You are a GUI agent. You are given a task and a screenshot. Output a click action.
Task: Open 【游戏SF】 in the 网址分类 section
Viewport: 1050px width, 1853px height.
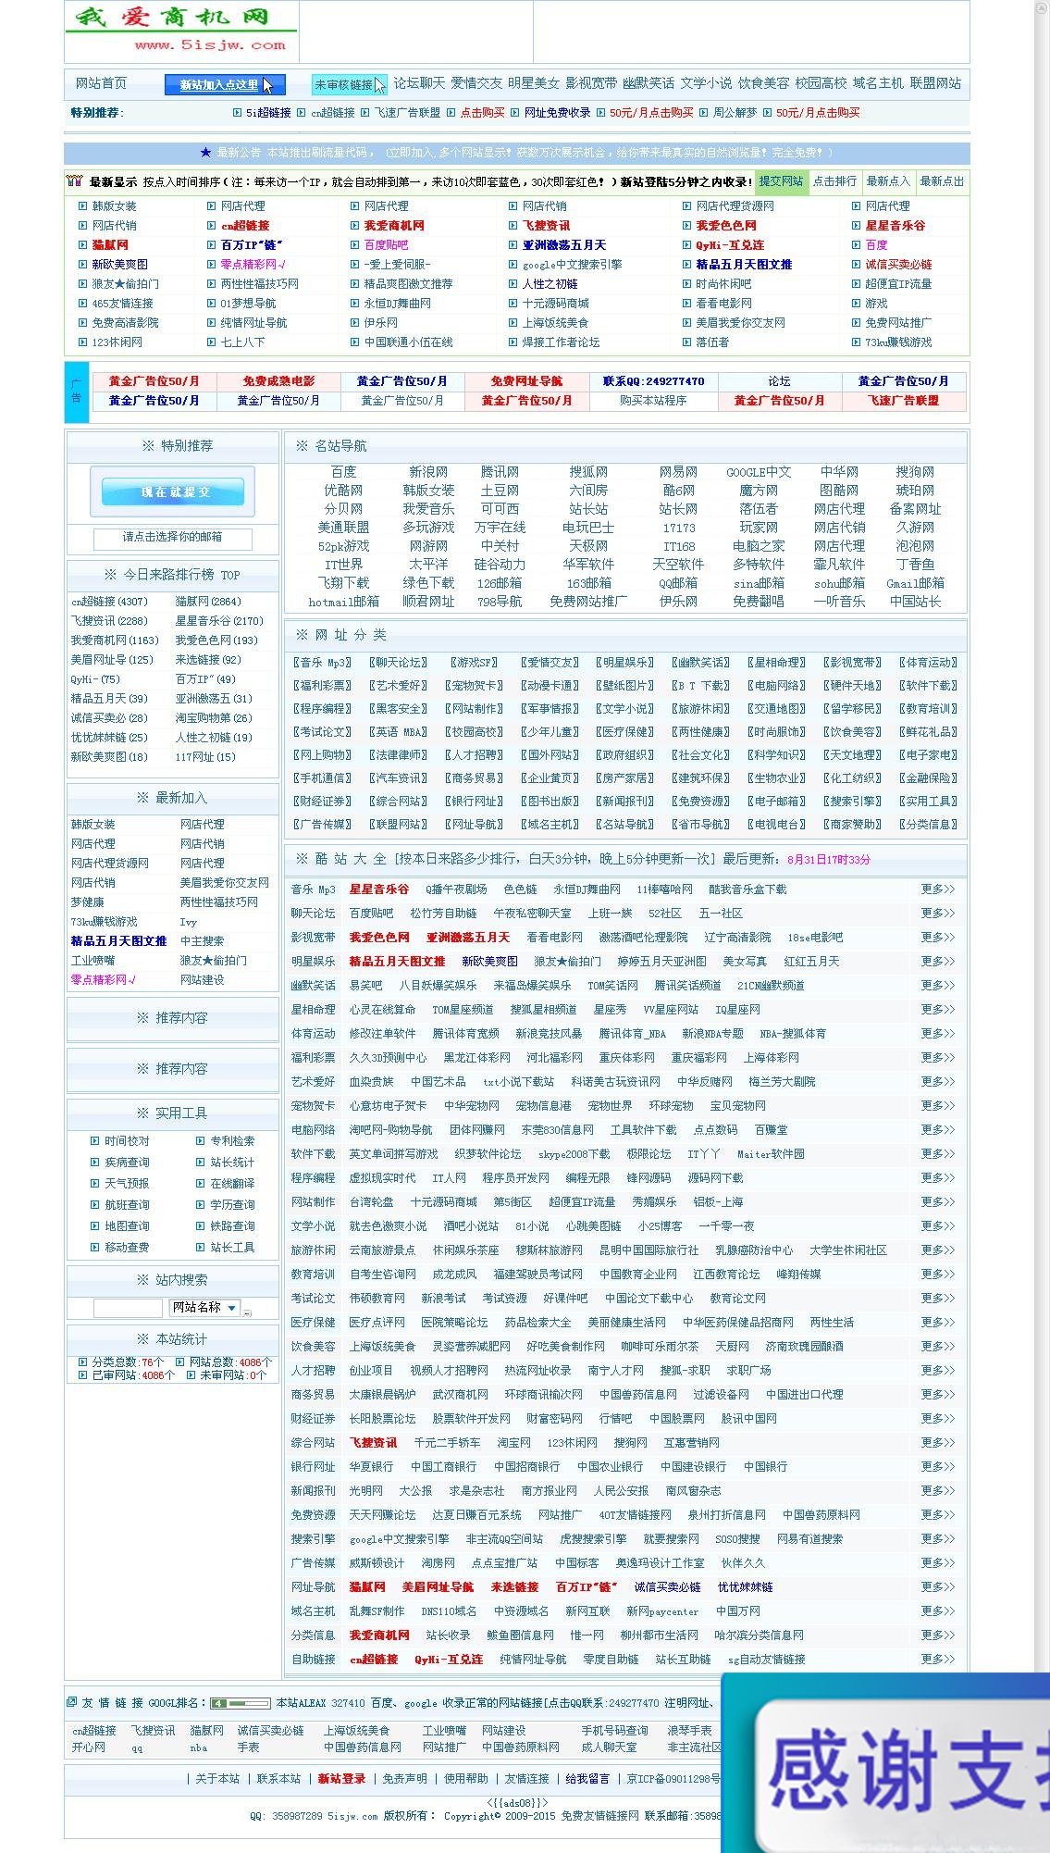474,663
